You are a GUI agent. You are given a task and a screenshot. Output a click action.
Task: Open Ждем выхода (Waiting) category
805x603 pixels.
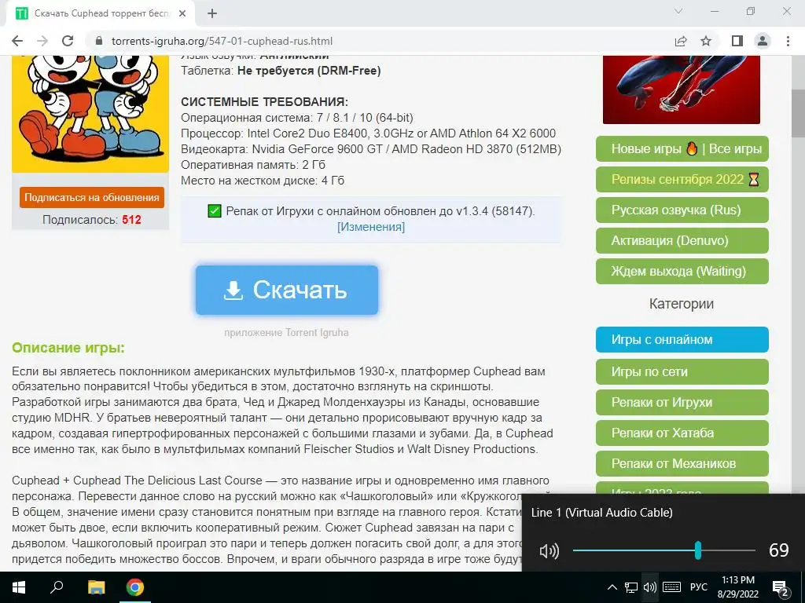tap(682, 271)
